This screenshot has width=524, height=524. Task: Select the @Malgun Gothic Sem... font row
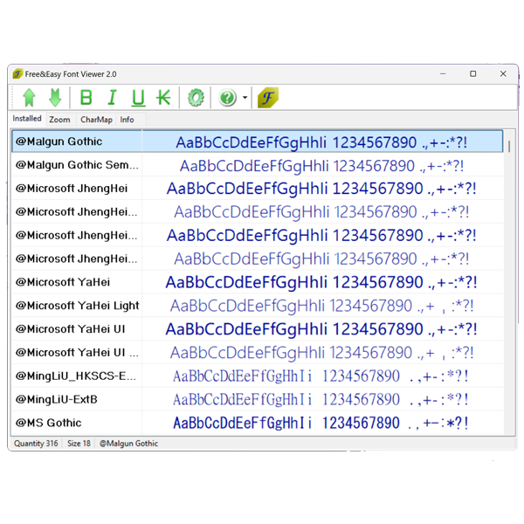pos(257,165)
